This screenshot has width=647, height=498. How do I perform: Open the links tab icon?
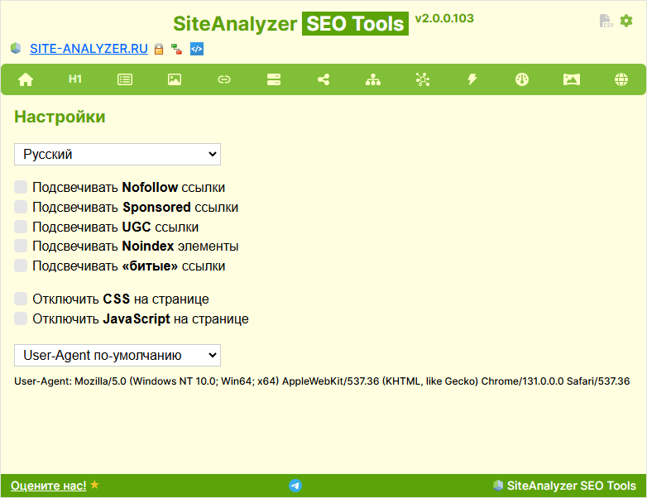point(224,79)
